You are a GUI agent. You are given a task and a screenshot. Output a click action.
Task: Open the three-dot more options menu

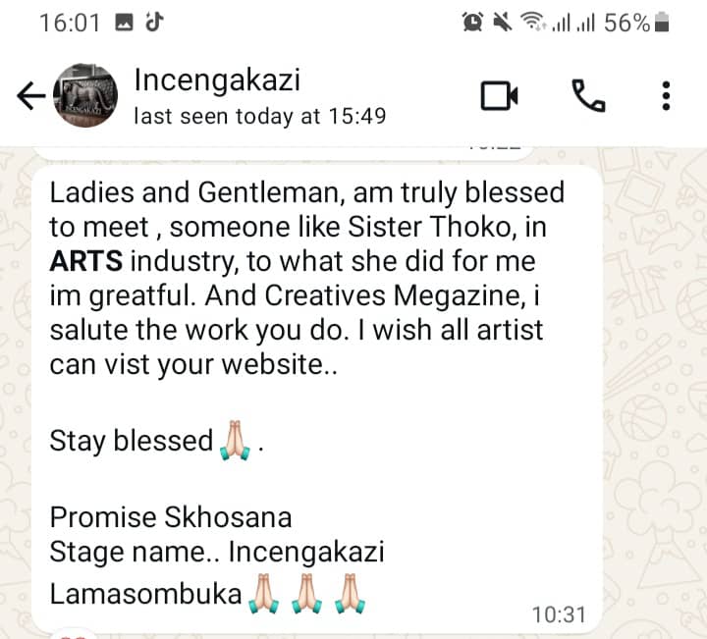click(666, 95)
